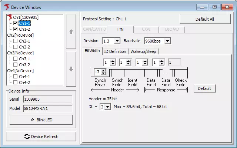Enable the Ch2-1 channel checkbox

[16, 41]
